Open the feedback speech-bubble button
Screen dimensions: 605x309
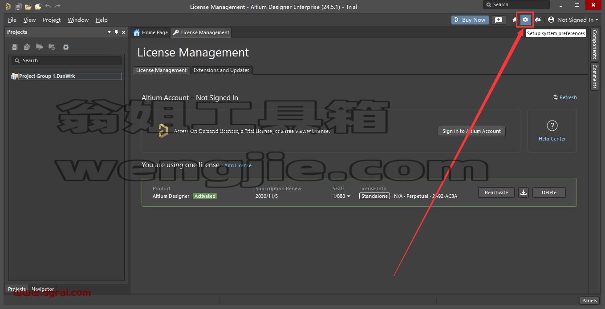pyautogui.click(x=499, y=20)
